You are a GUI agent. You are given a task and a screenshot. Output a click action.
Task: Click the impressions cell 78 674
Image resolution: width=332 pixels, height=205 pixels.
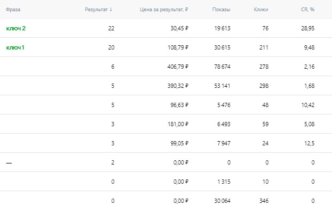[222, 67]
